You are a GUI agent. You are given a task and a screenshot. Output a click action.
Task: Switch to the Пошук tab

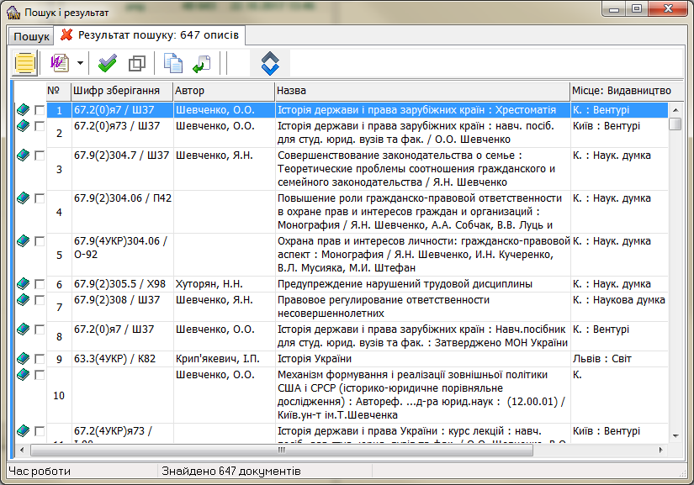[31, 36]
